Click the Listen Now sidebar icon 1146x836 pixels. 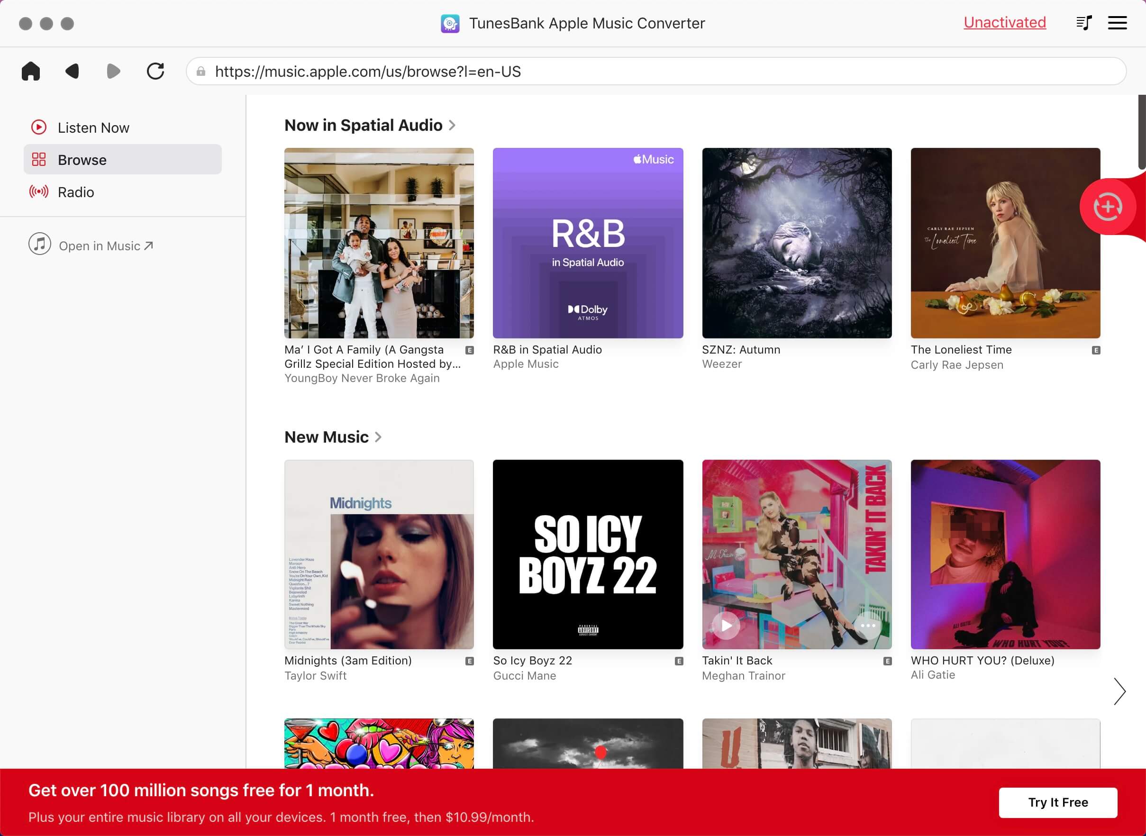pyautogui.click(x=39, y=127)
